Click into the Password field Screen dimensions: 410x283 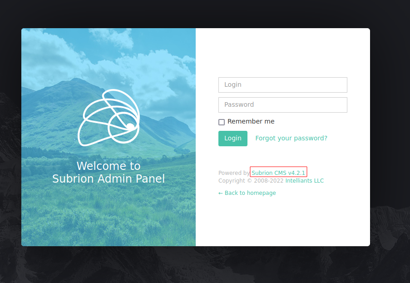(282, 105)
